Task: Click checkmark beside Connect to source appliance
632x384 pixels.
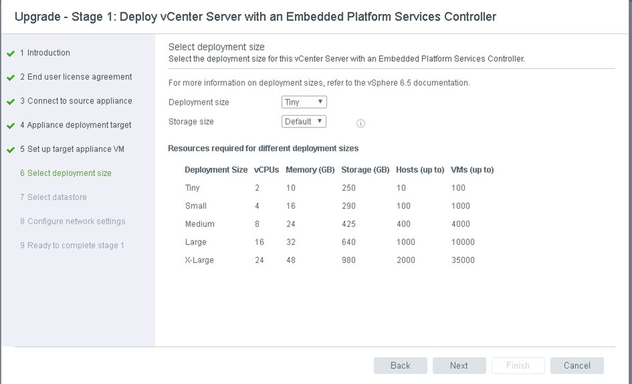Action: [11, 102]
